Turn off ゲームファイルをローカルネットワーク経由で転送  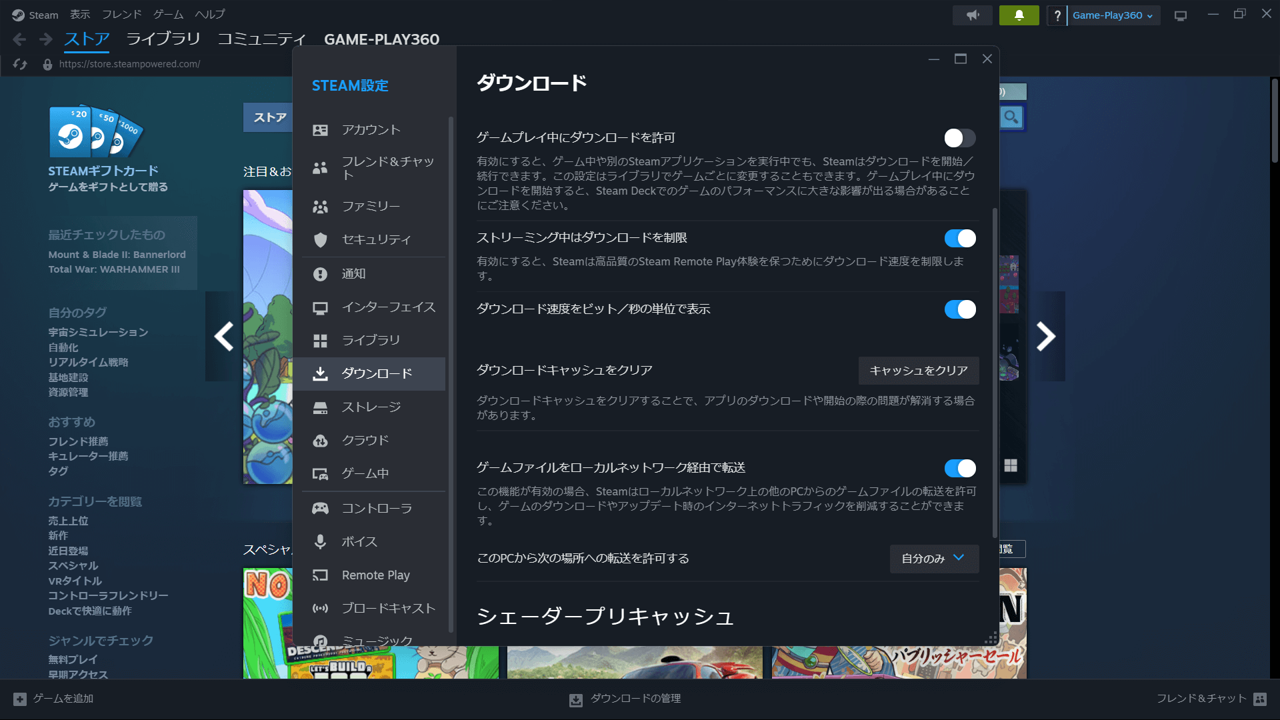coord(960,468)
